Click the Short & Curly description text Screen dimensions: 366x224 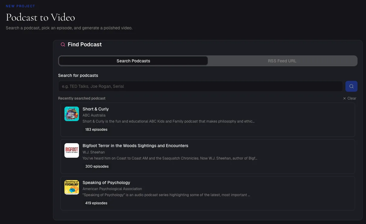tap(168, 121)
